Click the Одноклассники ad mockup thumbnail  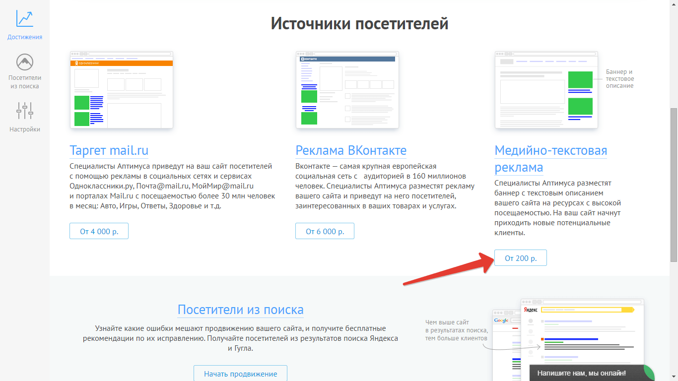coord(122,89)
